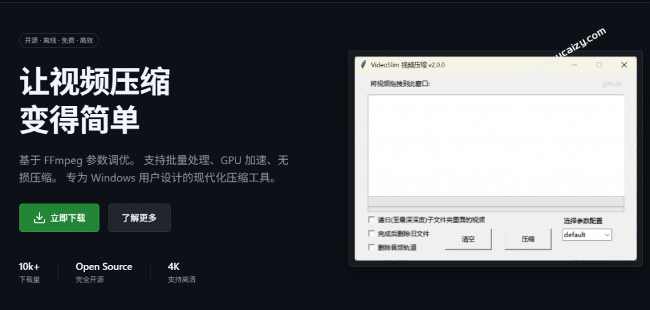Image resolution: width=650 pixels, height=310 pixels.
Task: Check the 删除音频轨道 checkbox
Action: [x=371, y=247]
